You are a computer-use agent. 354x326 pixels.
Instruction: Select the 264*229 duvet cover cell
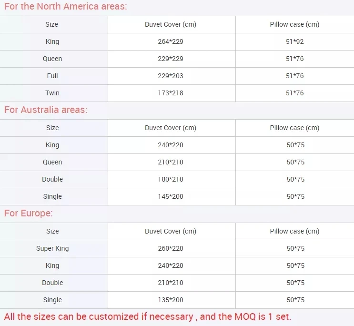171,41
